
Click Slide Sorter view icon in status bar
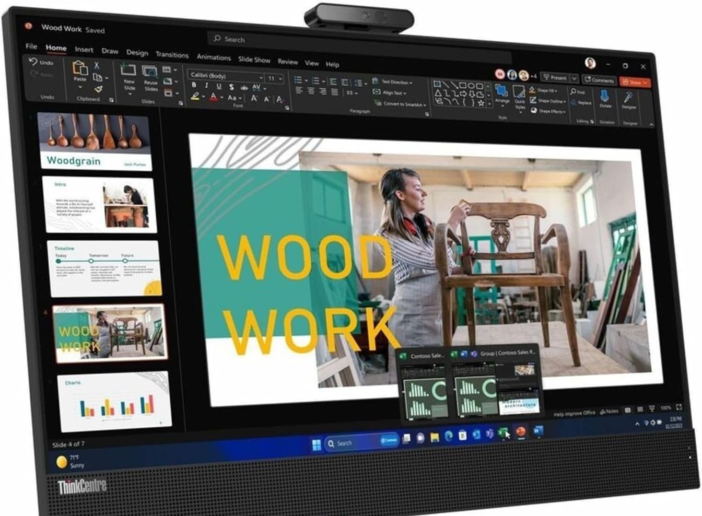pos(640,409)
